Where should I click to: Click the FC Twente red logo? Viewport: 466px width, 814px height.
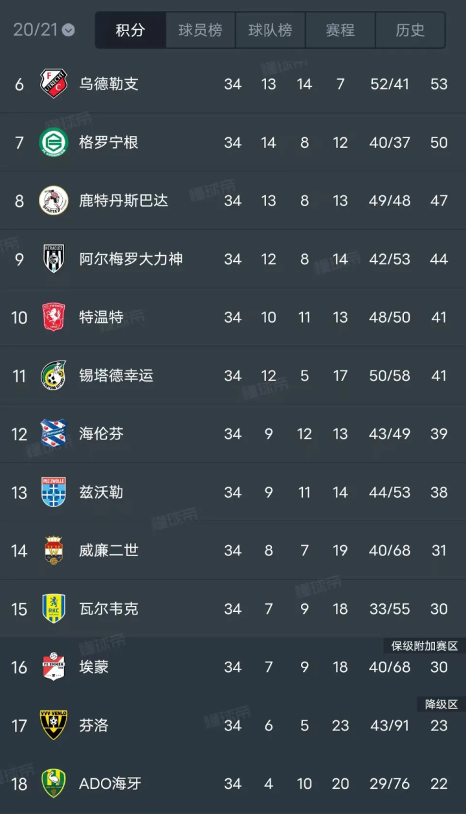coord(54,317)
